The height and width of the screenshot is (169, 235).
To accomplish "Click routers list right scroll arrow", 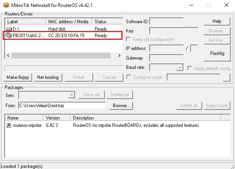I will (x=119, y=55).
